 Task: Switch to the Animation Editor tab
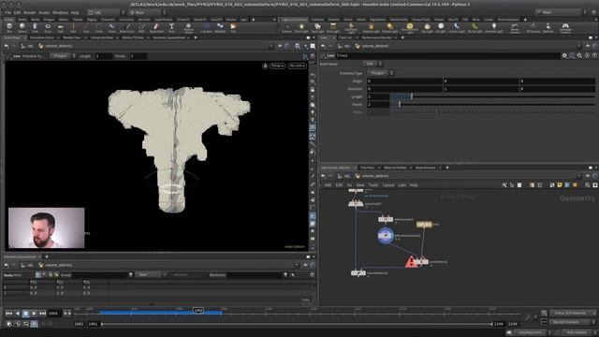pos(42,37)
